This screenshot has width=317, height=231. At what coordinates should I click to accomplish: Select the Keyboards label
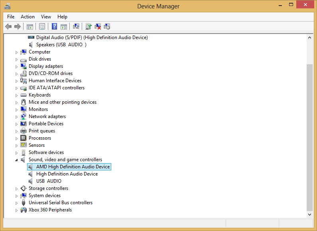pos(39,95)
